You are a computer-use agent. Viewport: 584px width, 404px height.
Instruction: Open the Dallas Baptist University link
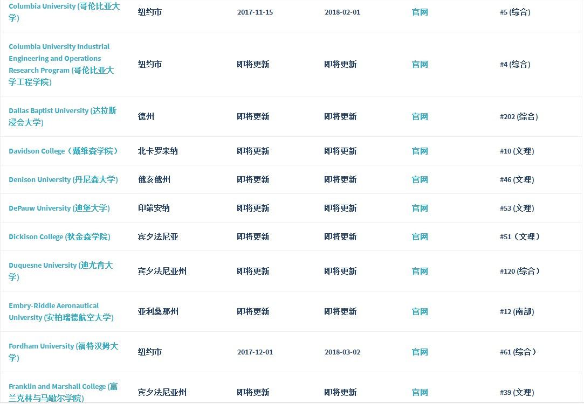pyautogui.click(x=63, y=116)
